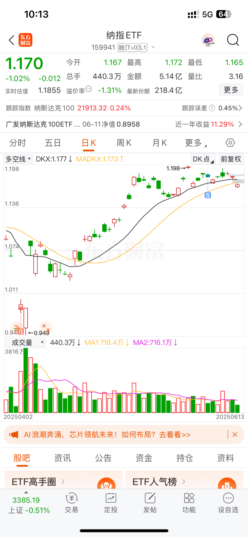Tap the 融 margin badge

click(x=121, y=48)
